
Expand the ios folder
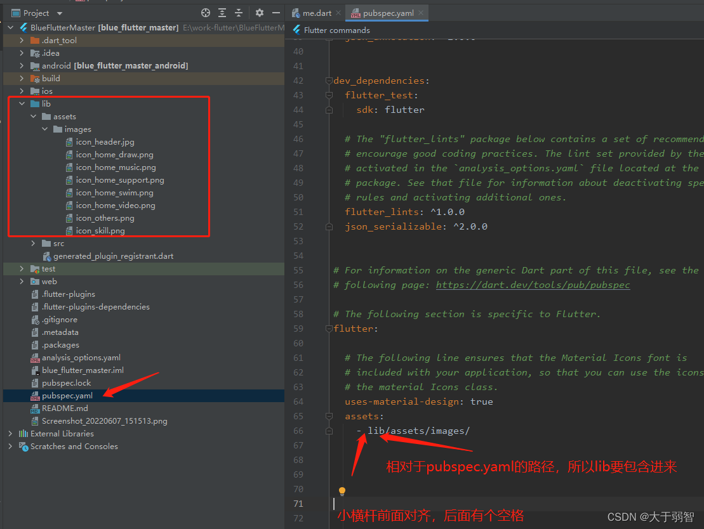coord(22,91)
